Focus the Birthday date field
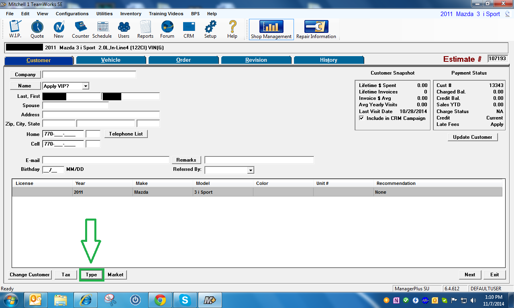The image size is (514, 308). tap(53, 169)
